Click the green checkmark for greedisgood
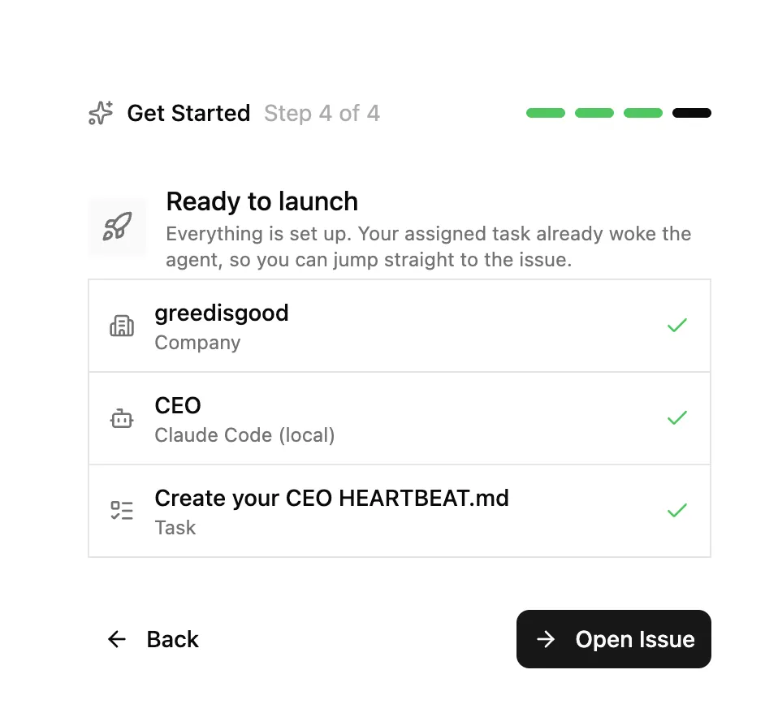This screenshot has width=765, height=713. pyautogui.click(x=676, y=326)
